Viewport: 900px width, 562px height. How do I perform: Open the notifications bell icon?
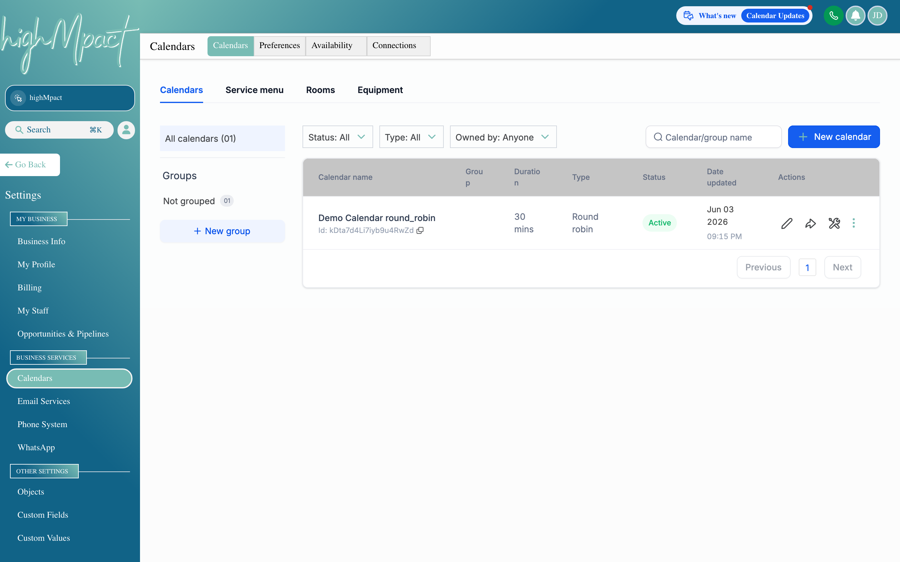click(855, 16)
